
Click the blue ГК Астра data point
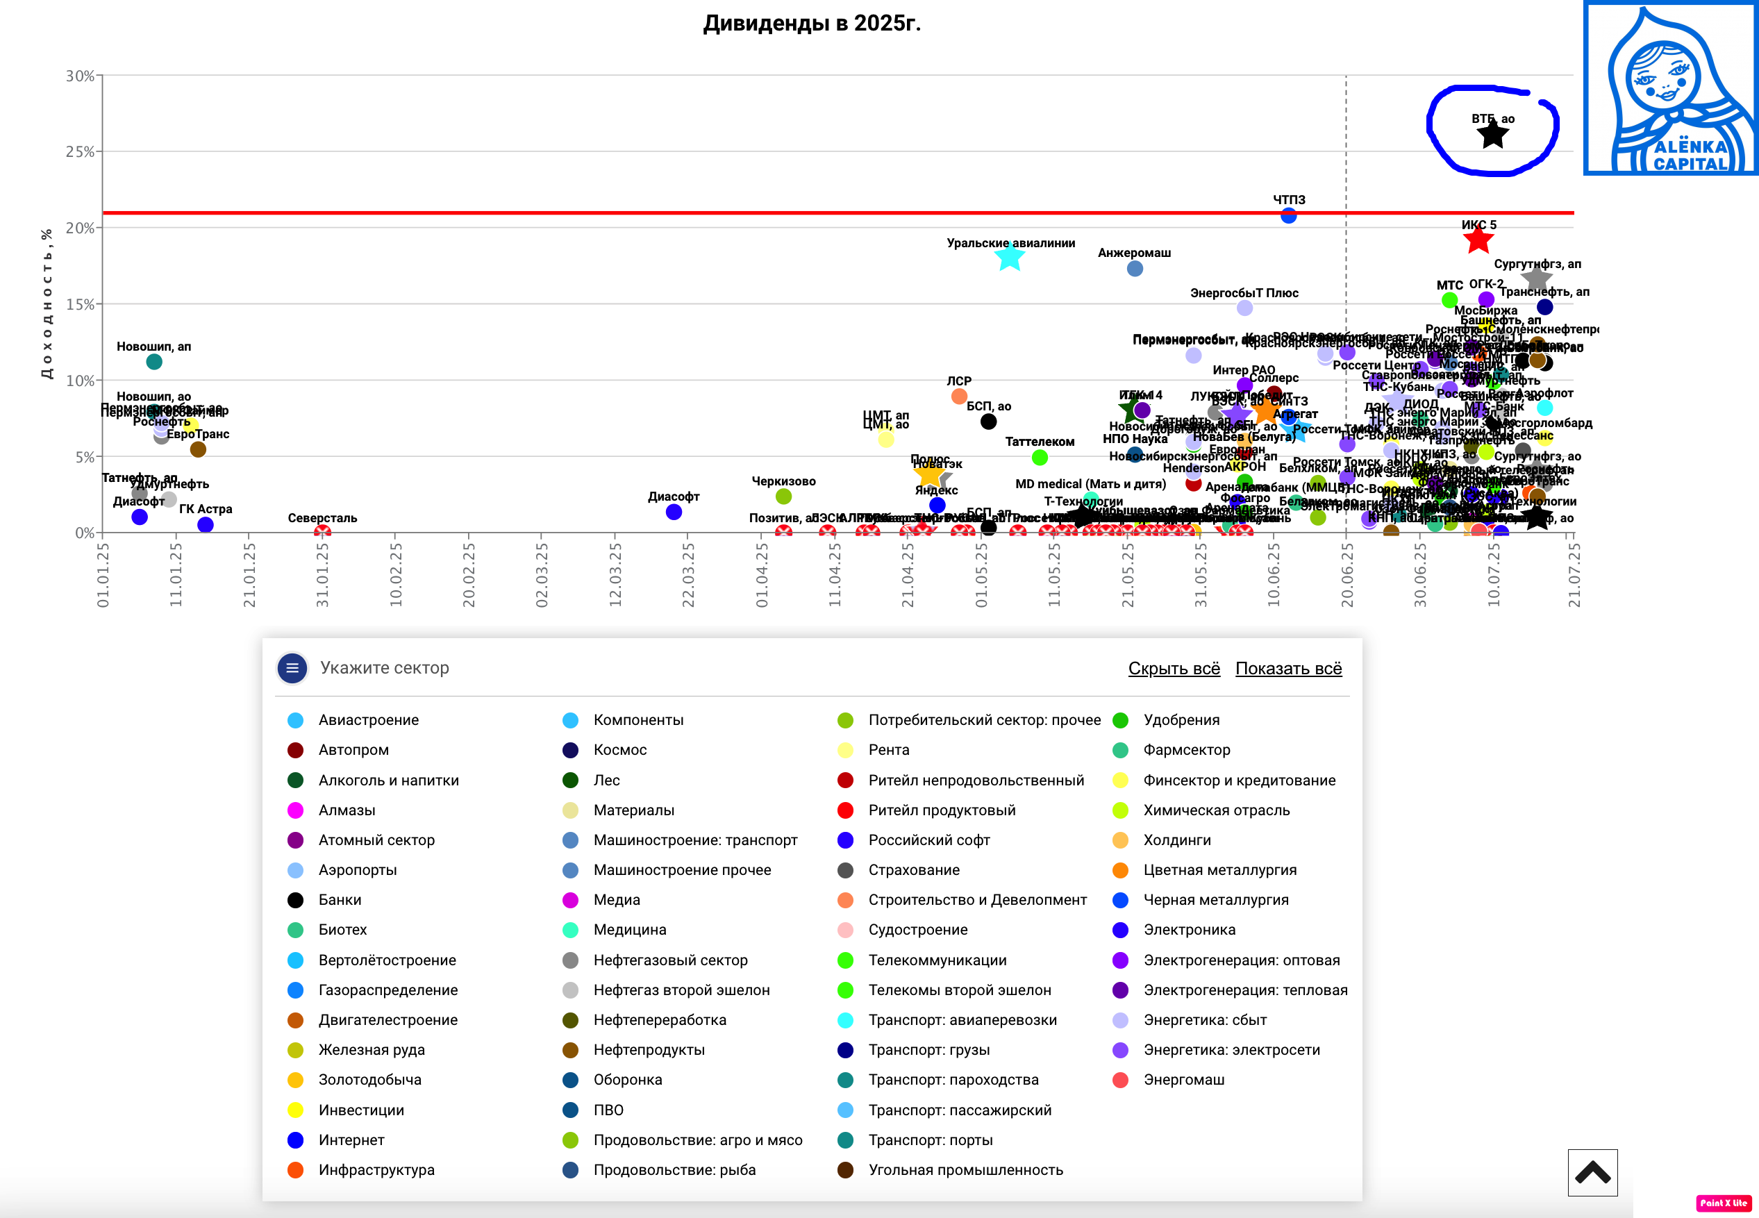[206, 524]
